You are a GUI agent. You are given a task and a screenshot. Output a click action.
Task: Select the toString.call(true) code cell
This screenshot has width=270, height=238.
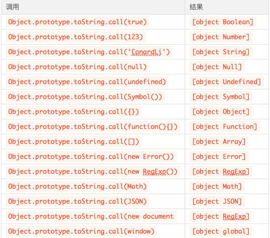[x=77, y=22]
